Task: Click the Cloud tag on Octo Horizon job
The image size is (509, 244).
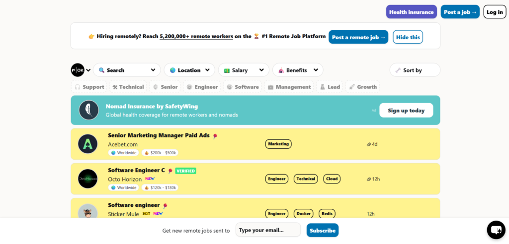Action: tap(332, 179)
